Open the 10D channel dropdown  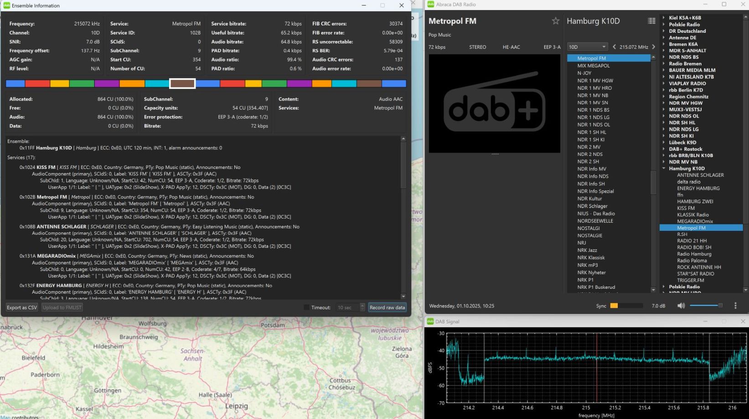click(587, 47)
